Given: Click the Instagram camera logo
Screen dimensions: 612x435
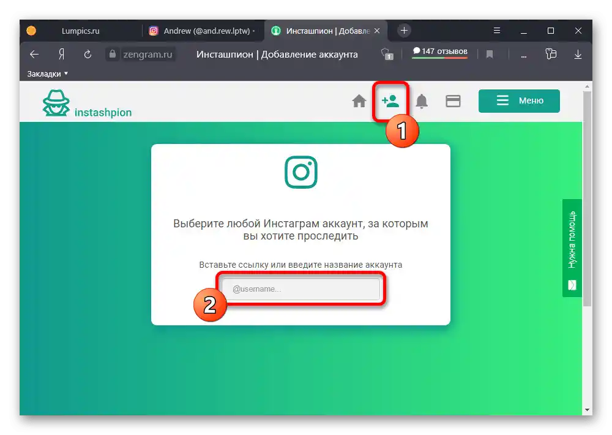Looking at the screenshot, I should coord(301,172).
